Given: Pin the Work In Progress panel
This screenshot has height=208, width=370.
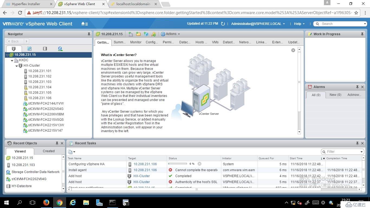Looking at the screenshot, I should coord(362,34).
